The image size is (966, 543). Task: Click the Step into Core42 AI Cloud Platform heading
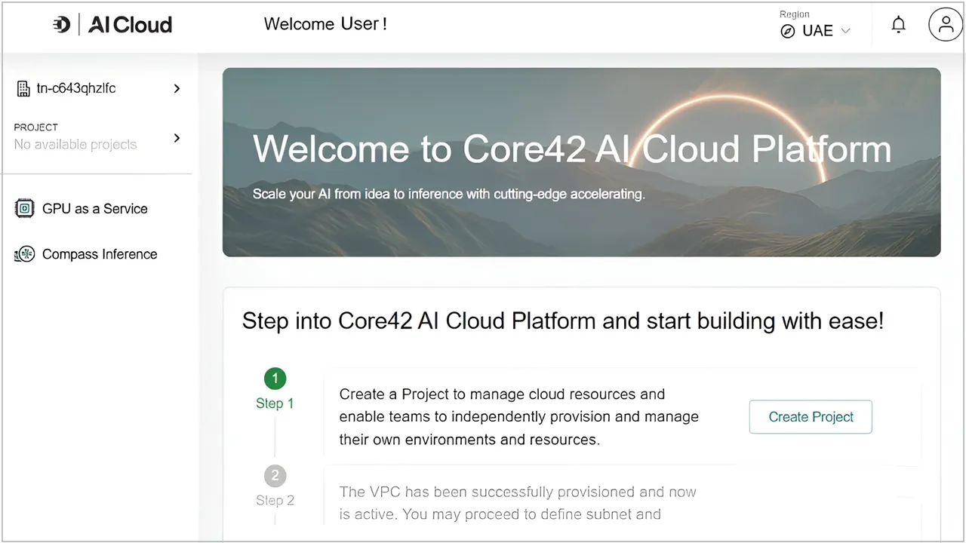click(563, 321)
